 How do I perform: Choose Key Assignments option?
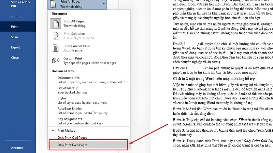pos(80,121)
